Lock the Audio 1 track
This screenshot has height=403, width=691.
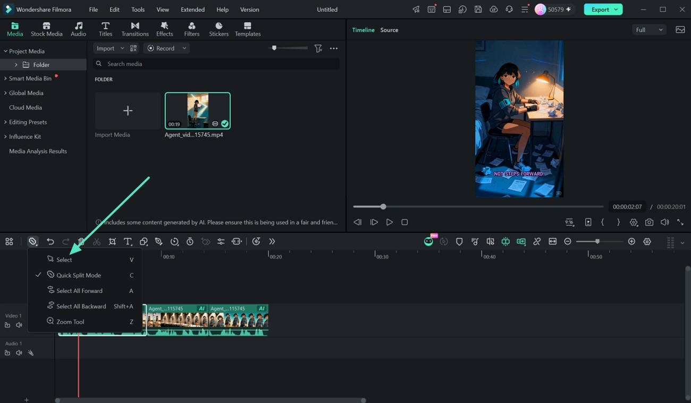[7, 352]
